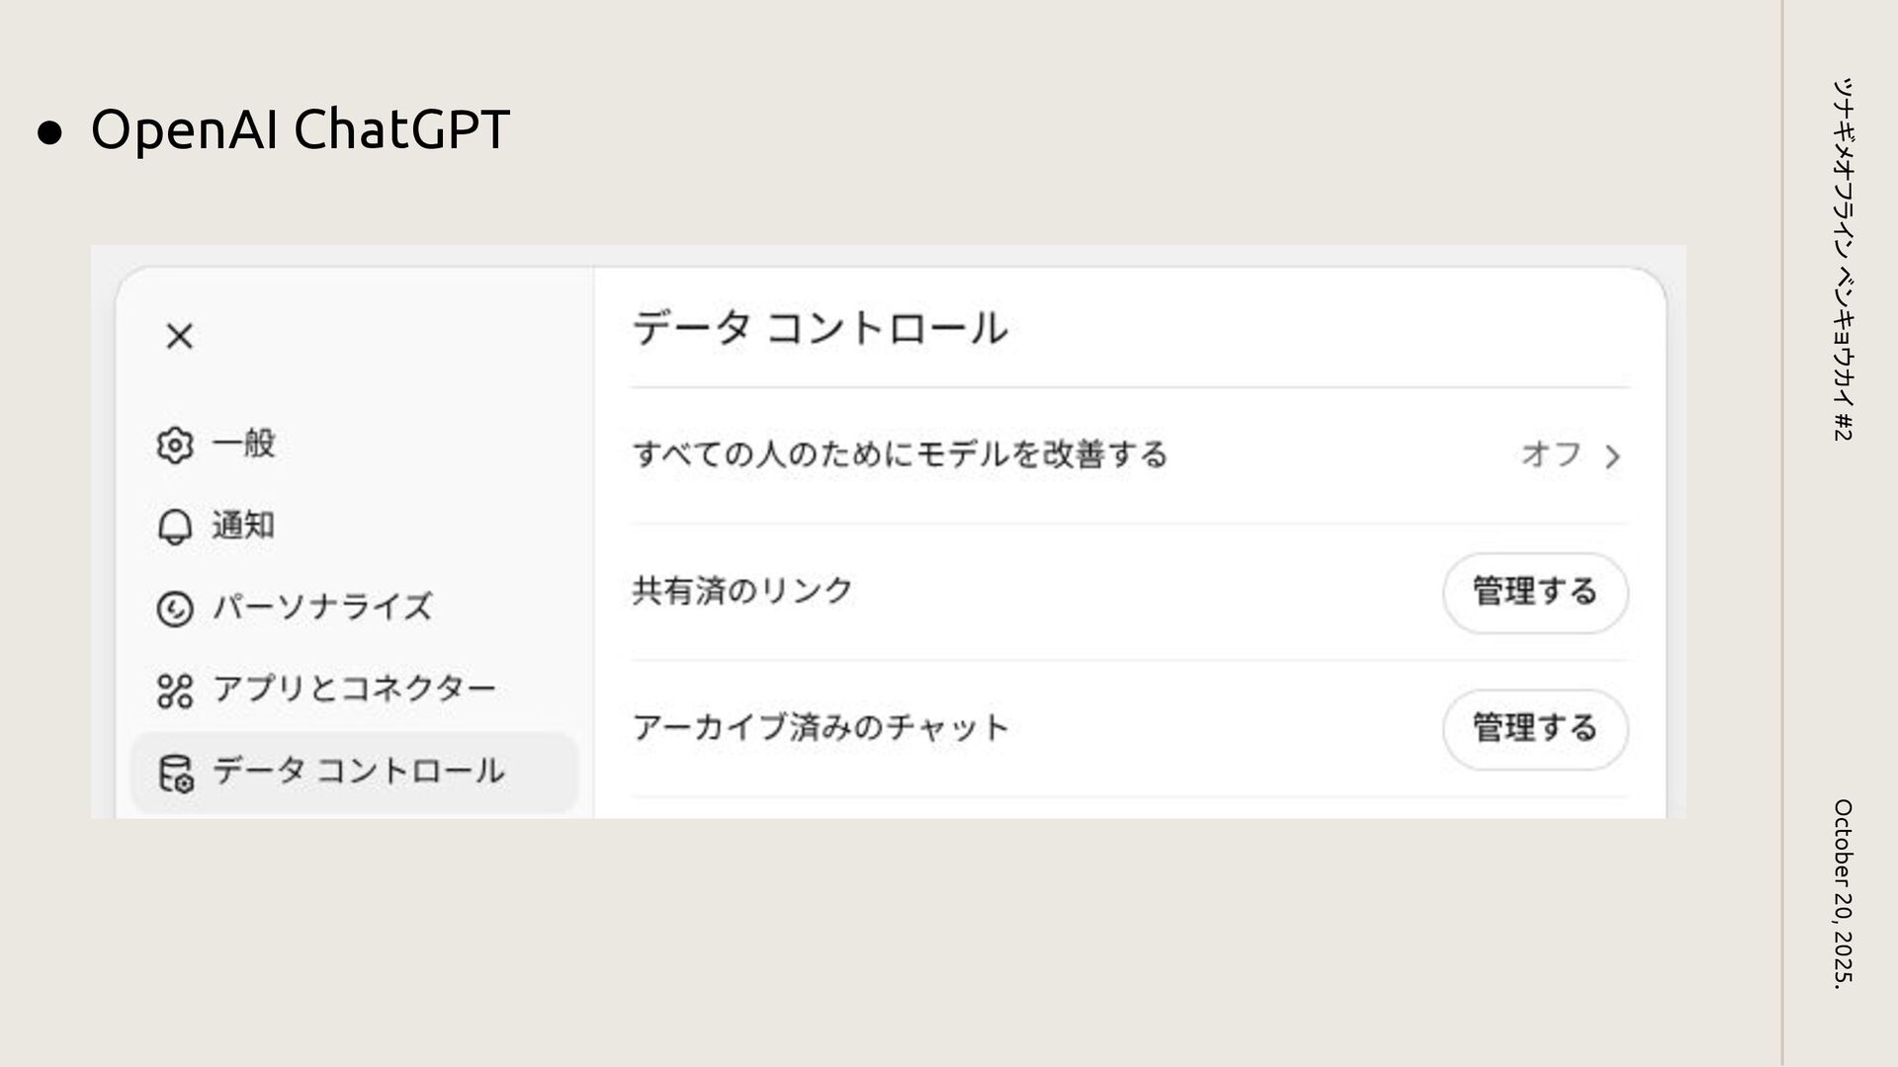Click the アプリとコネクター grid icon

[175, 691]
